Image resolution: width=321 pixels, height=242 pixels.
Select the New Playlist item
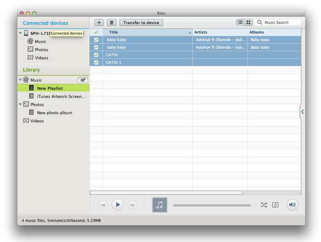coord(54,88)
